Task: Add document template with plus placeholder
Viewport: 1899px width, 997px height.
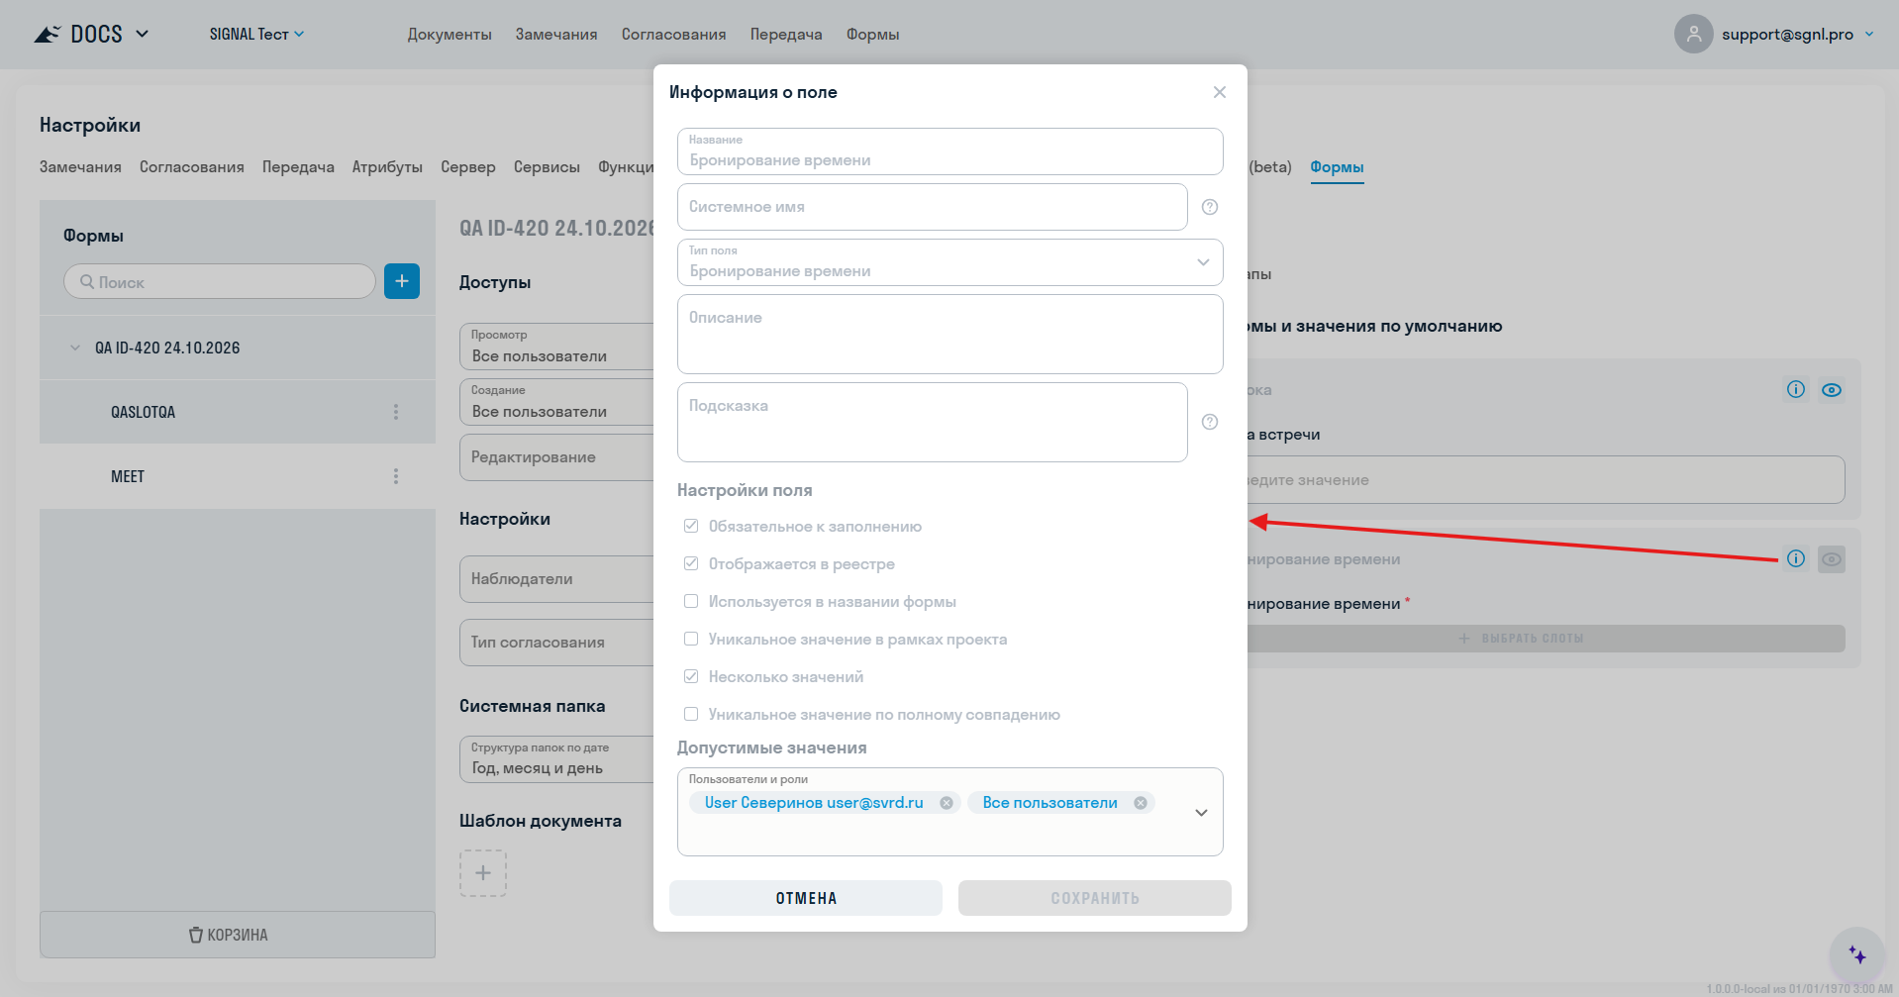Action: [x=483, y=873]
